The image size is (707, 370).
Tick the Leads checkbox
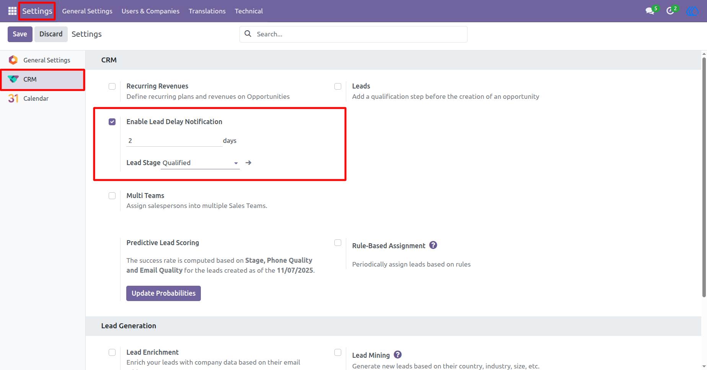(338, 87)
